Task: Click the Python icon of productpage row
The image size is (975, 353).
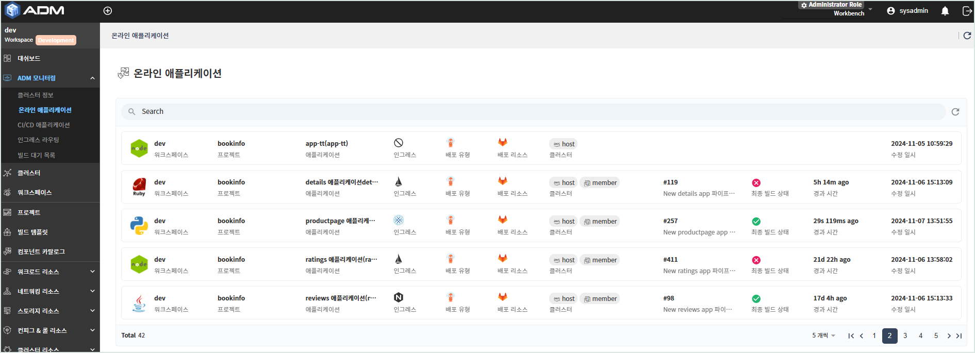Action: pos(139,226)
